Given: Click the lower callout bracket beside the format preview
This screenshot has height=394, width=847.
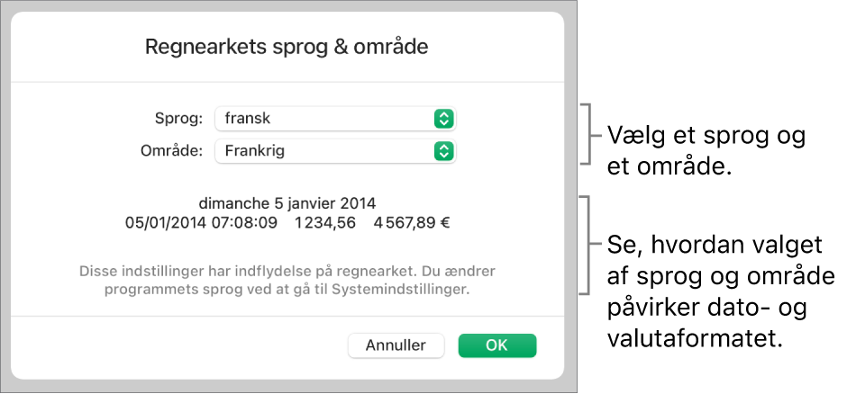Looking at the screenshot, I should [587, 245].
